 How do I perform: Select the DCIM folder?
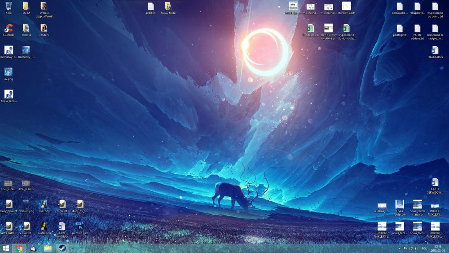26,6
